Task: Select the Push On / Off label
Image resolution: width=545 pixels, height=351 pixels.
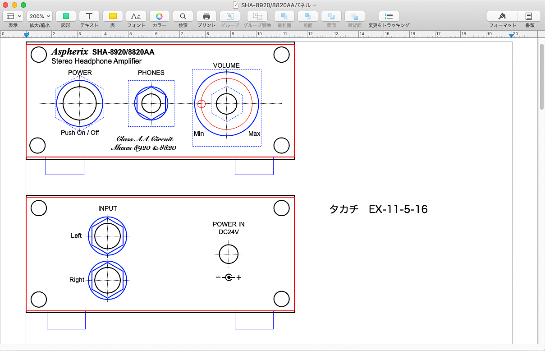Action: [80, 133]
